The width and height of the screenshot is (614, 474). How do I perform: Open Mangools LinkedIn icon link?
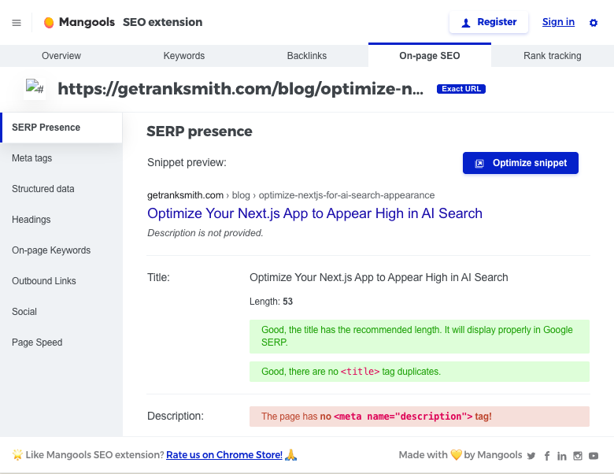[x=562, y=456]
